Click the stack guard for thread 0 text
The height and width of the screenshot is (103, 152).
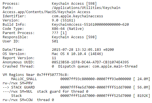tap(63, 92)
